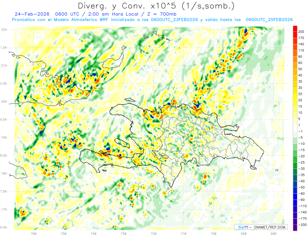Click the latitude label '7.5N'
The image size is (307, 237).
[x=4, y=191]
